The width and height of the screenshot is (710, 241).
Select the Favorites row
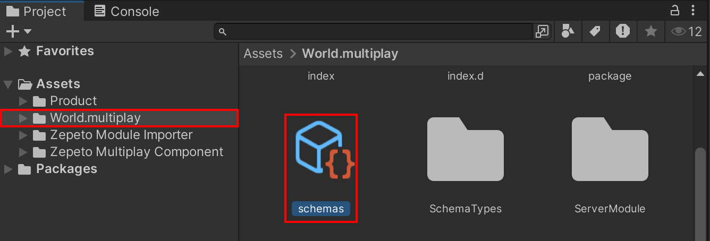click(x=120, y=51)
